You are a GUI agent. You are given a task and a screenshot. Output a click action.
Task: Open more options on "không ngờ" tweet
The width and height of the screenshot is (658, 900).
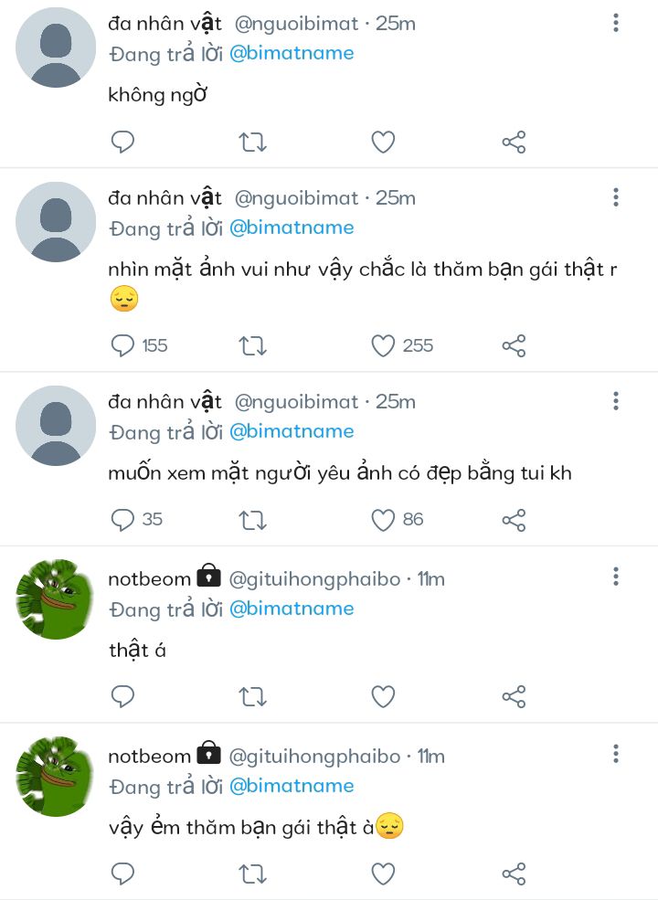pos(616,22)
